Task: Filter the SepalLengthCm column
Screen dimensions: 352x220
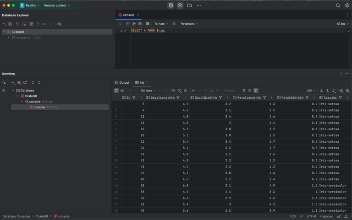Action: [x=178, y=98]
